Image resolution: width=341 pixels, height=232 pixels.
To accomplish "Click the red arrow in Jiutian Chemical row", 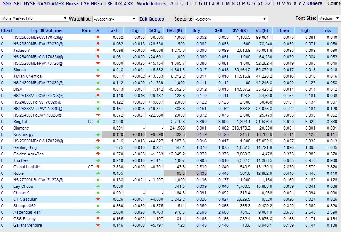I will [x=98, y=76].
